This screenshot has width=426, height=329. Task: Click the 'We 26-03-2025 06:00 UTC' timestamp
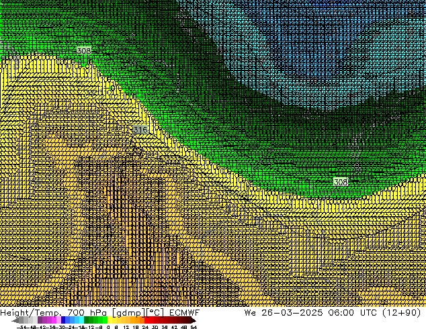click(310, 312)
